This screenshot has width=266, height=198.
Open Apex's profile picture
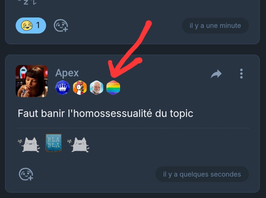[x=31, y=81]
